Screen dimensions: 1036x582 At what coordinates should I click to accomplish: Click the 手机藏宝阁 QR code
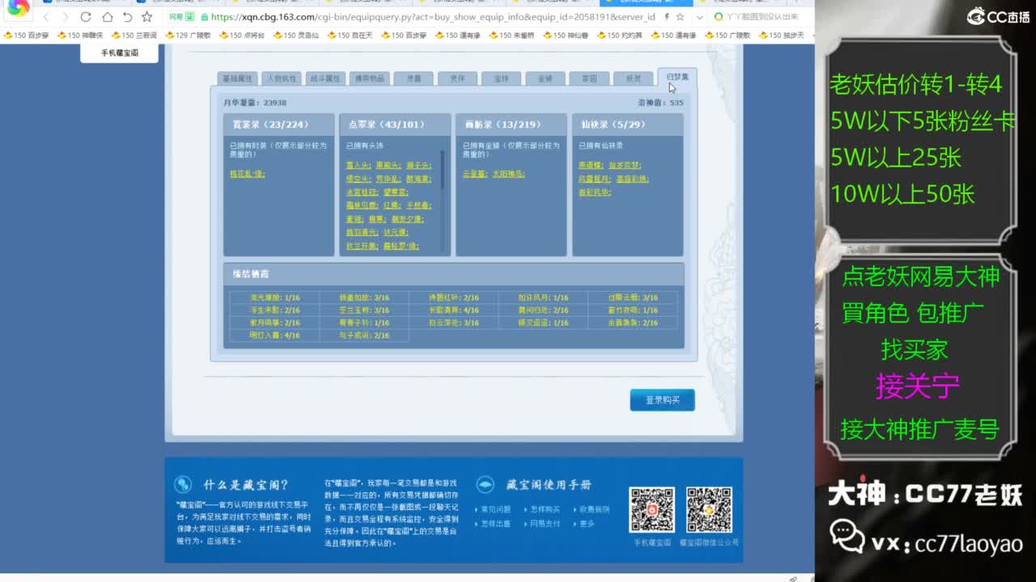point(652,509)
